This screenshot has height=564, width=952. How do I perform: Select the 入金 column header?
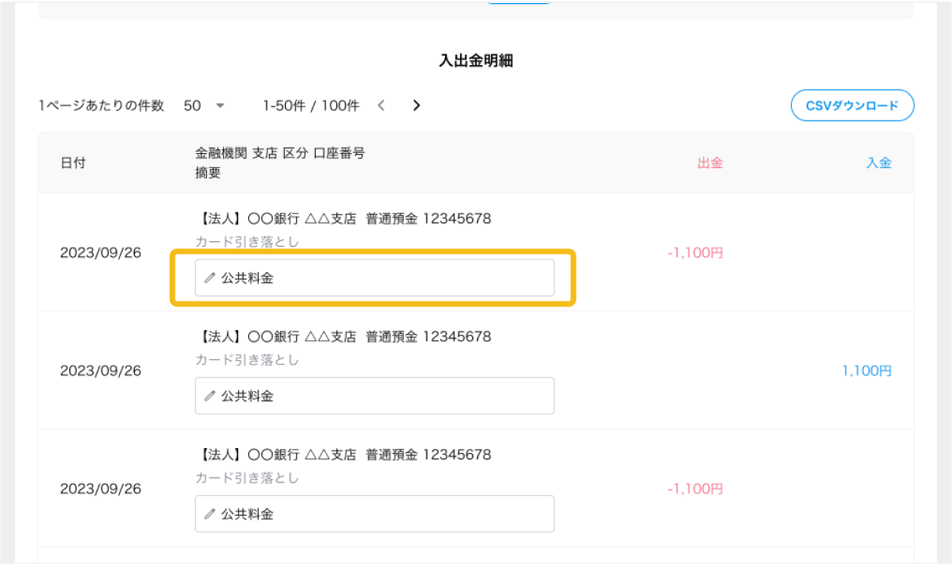point(878,163)
